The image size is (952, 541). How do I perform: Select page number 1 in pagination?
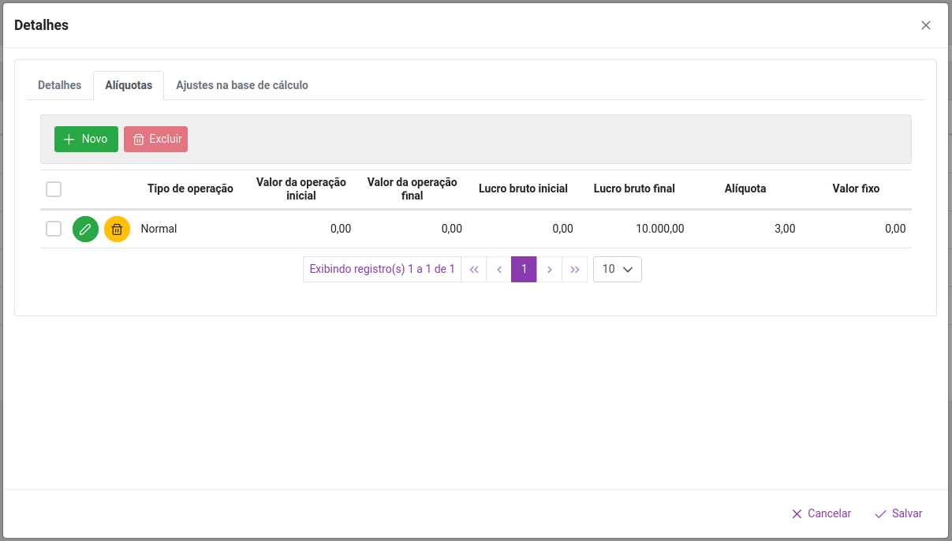(524, 270)
